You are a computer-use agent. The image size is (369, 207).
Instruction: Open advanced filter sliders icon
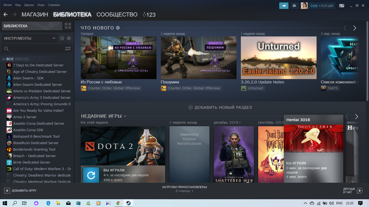pyautogui.click(x=68, y=49)
